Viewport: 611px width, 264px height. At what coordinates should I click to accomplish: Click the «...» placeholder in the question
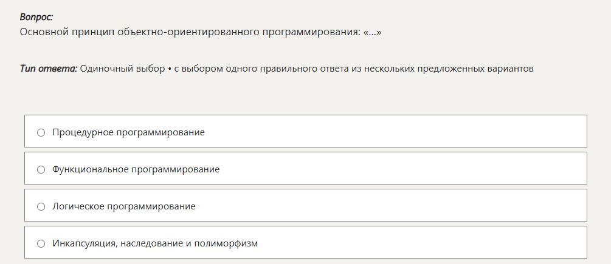[x=372, y=31]
